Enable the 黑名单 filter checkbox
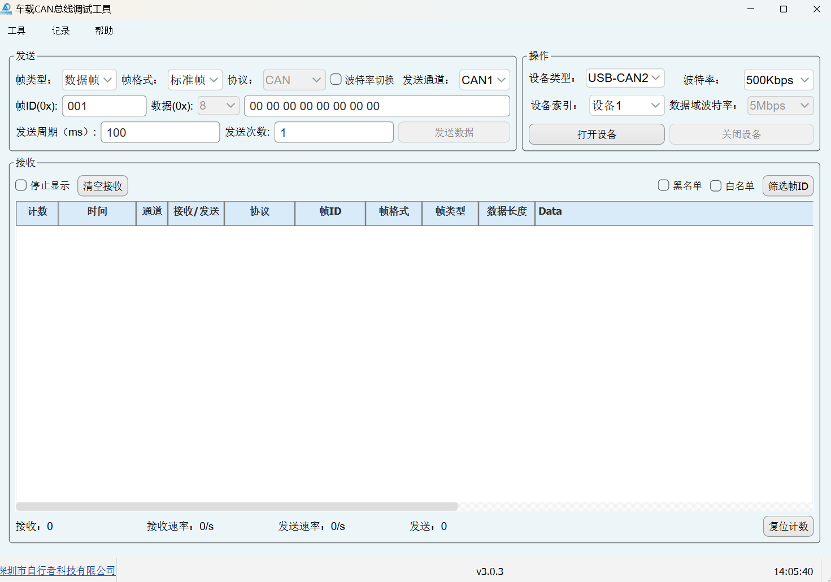 pyautogui.click(x=664, y=185)
